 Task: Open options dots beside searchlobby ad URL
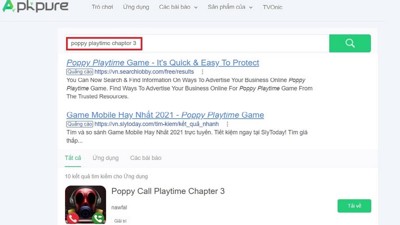202,72
